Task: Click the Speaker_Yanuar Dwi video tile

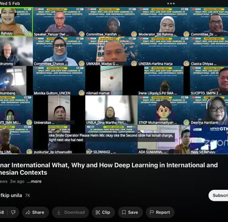Action: pos(59,22)
